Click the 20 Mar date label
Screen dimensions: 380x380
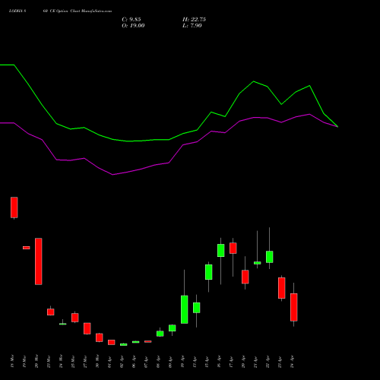tap(36, 361)
